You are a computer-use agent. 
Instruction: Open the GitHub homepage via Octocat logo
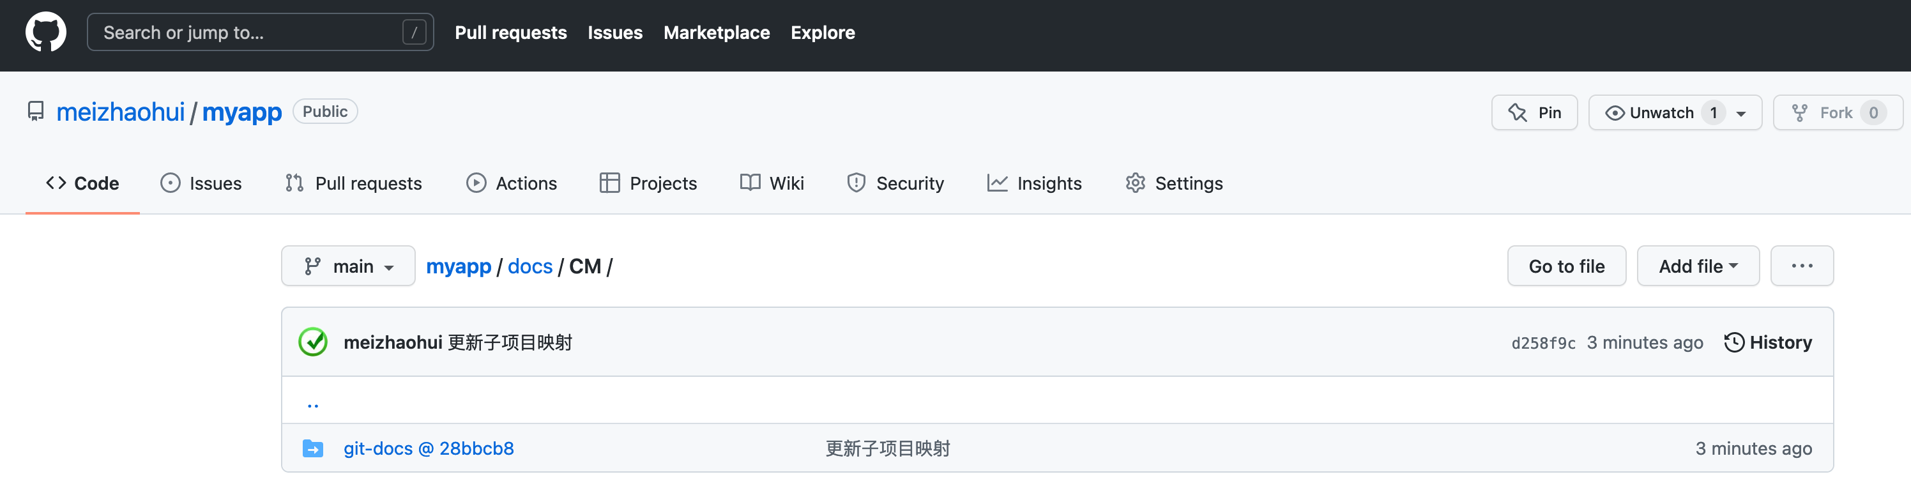[x=46, y=32]
